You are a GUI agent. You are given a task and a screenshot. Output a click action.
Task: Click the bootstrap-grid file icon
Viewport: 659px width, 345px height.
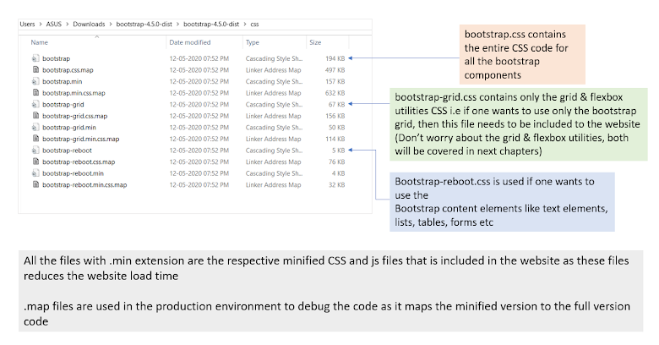35,104
